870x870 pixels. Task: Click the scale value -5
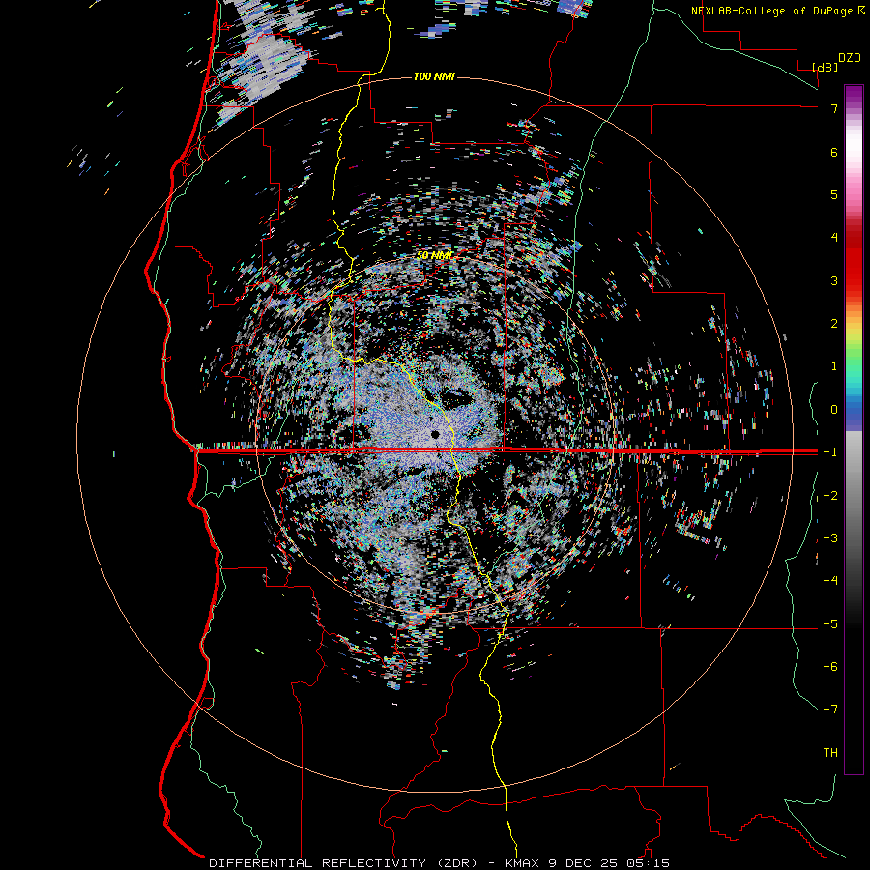830,624
